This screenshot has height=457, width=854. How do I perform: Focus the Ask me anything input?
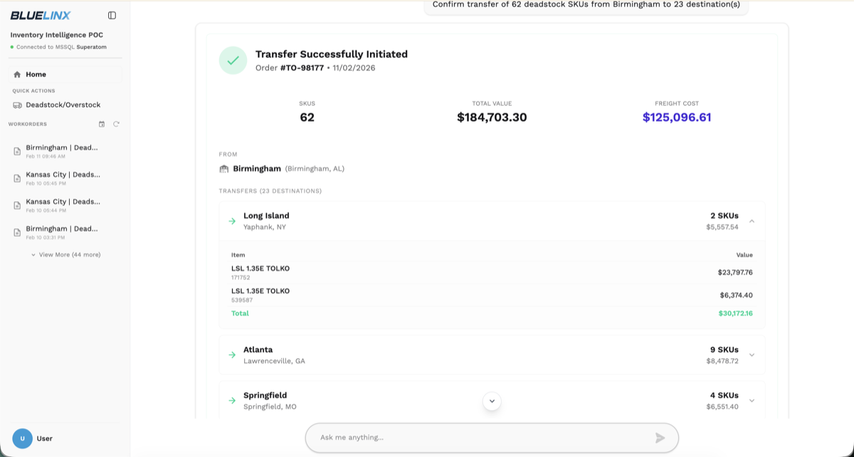(x=484, y=438)
